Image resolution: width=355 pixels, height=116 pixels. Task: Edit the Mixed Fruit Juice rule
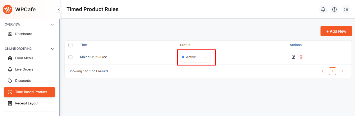coord(293,57)
